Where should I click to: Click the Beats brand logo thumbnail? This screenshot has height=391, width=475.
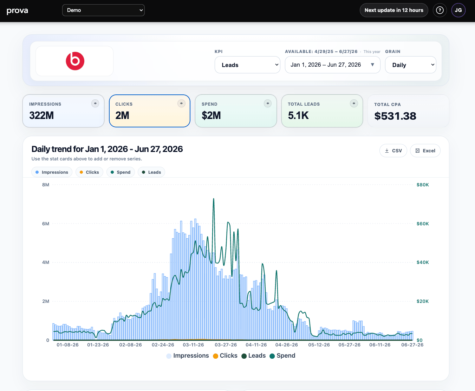click(75, 61)
